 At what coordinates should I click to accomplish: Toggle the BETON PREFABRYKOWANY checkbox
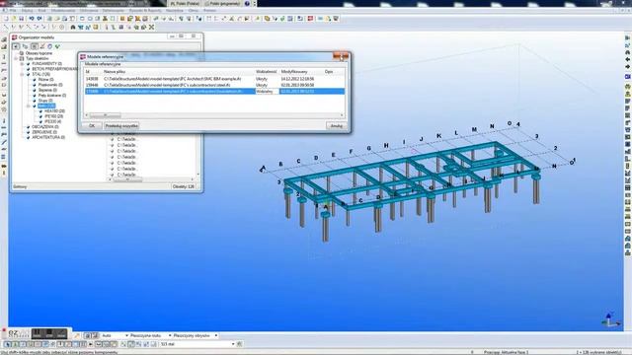tap(29, 69)
